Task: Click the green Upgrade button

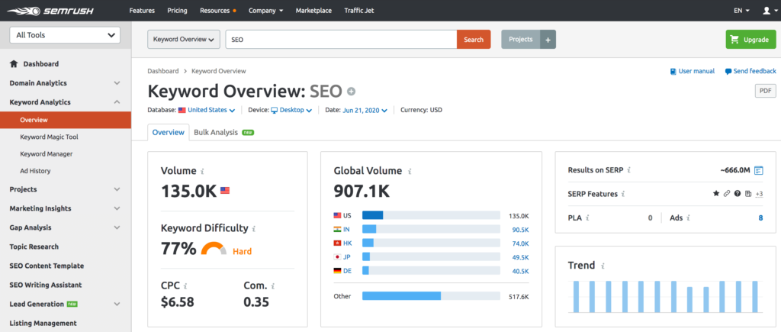Action: 750,40
